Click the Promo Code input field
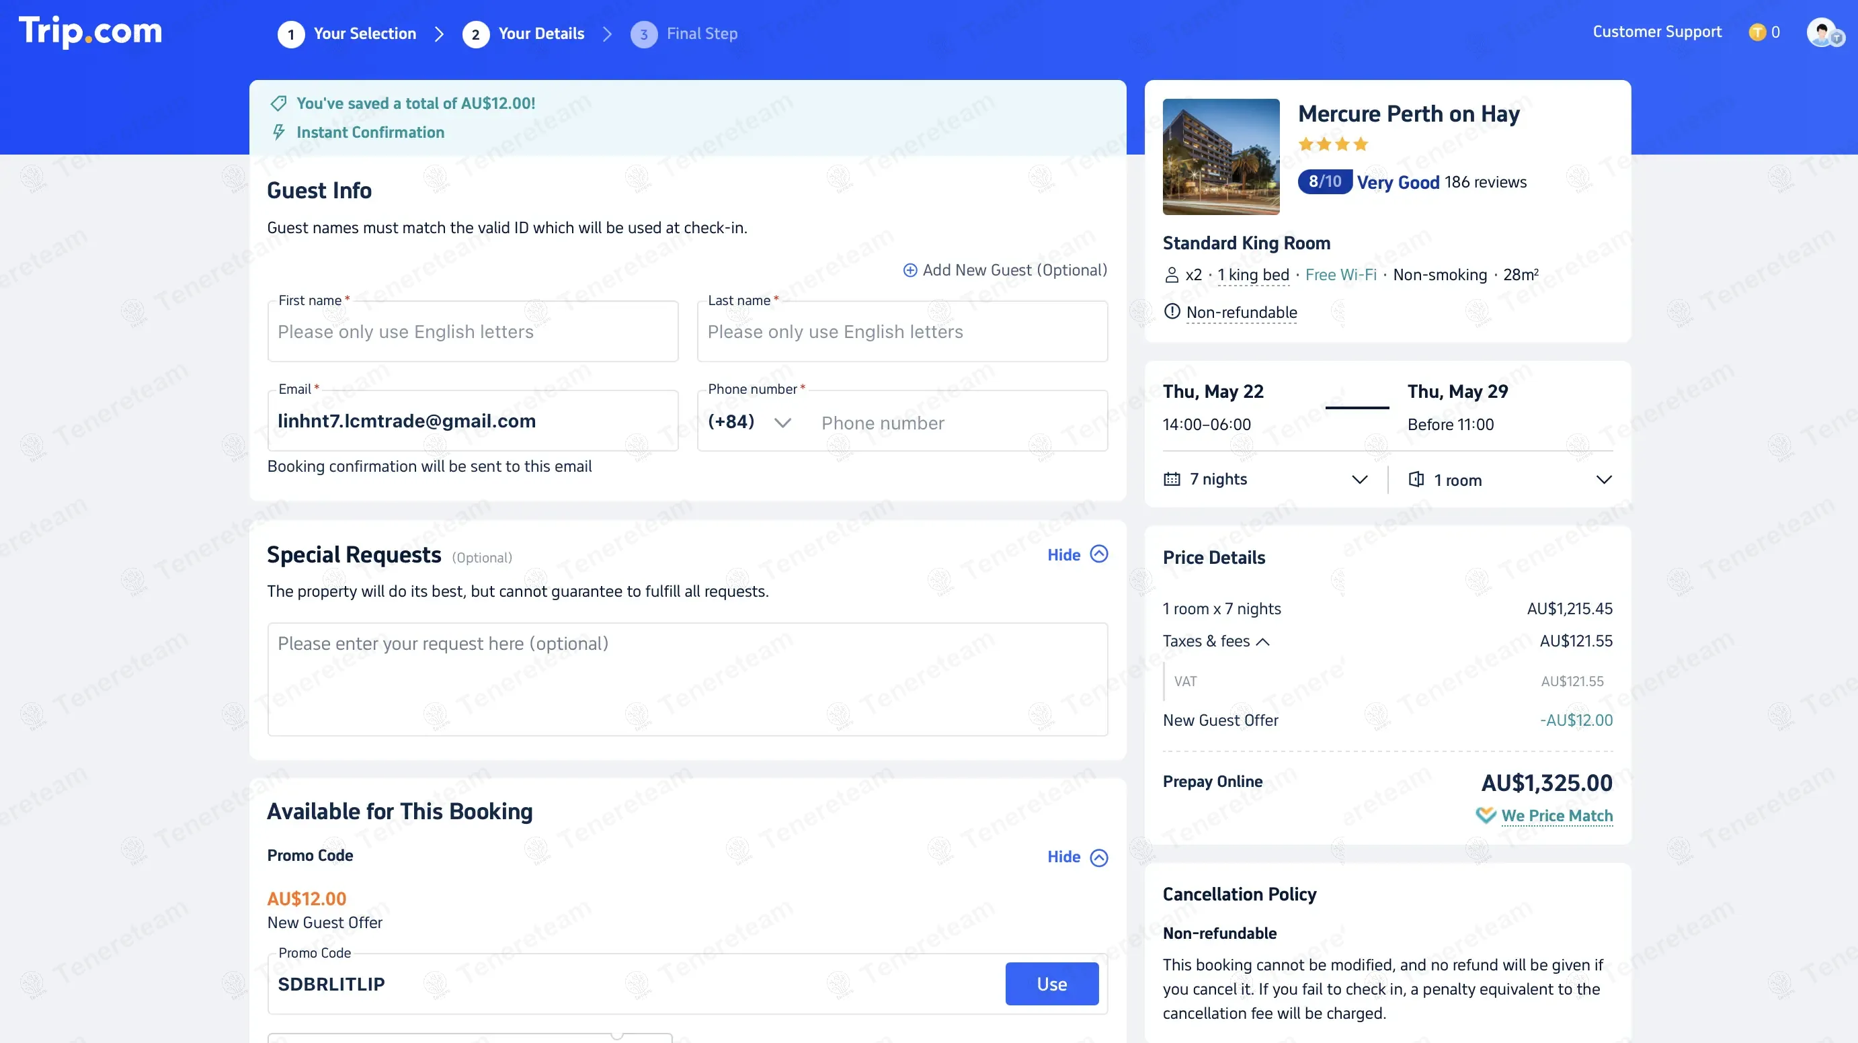 [635, 984]
